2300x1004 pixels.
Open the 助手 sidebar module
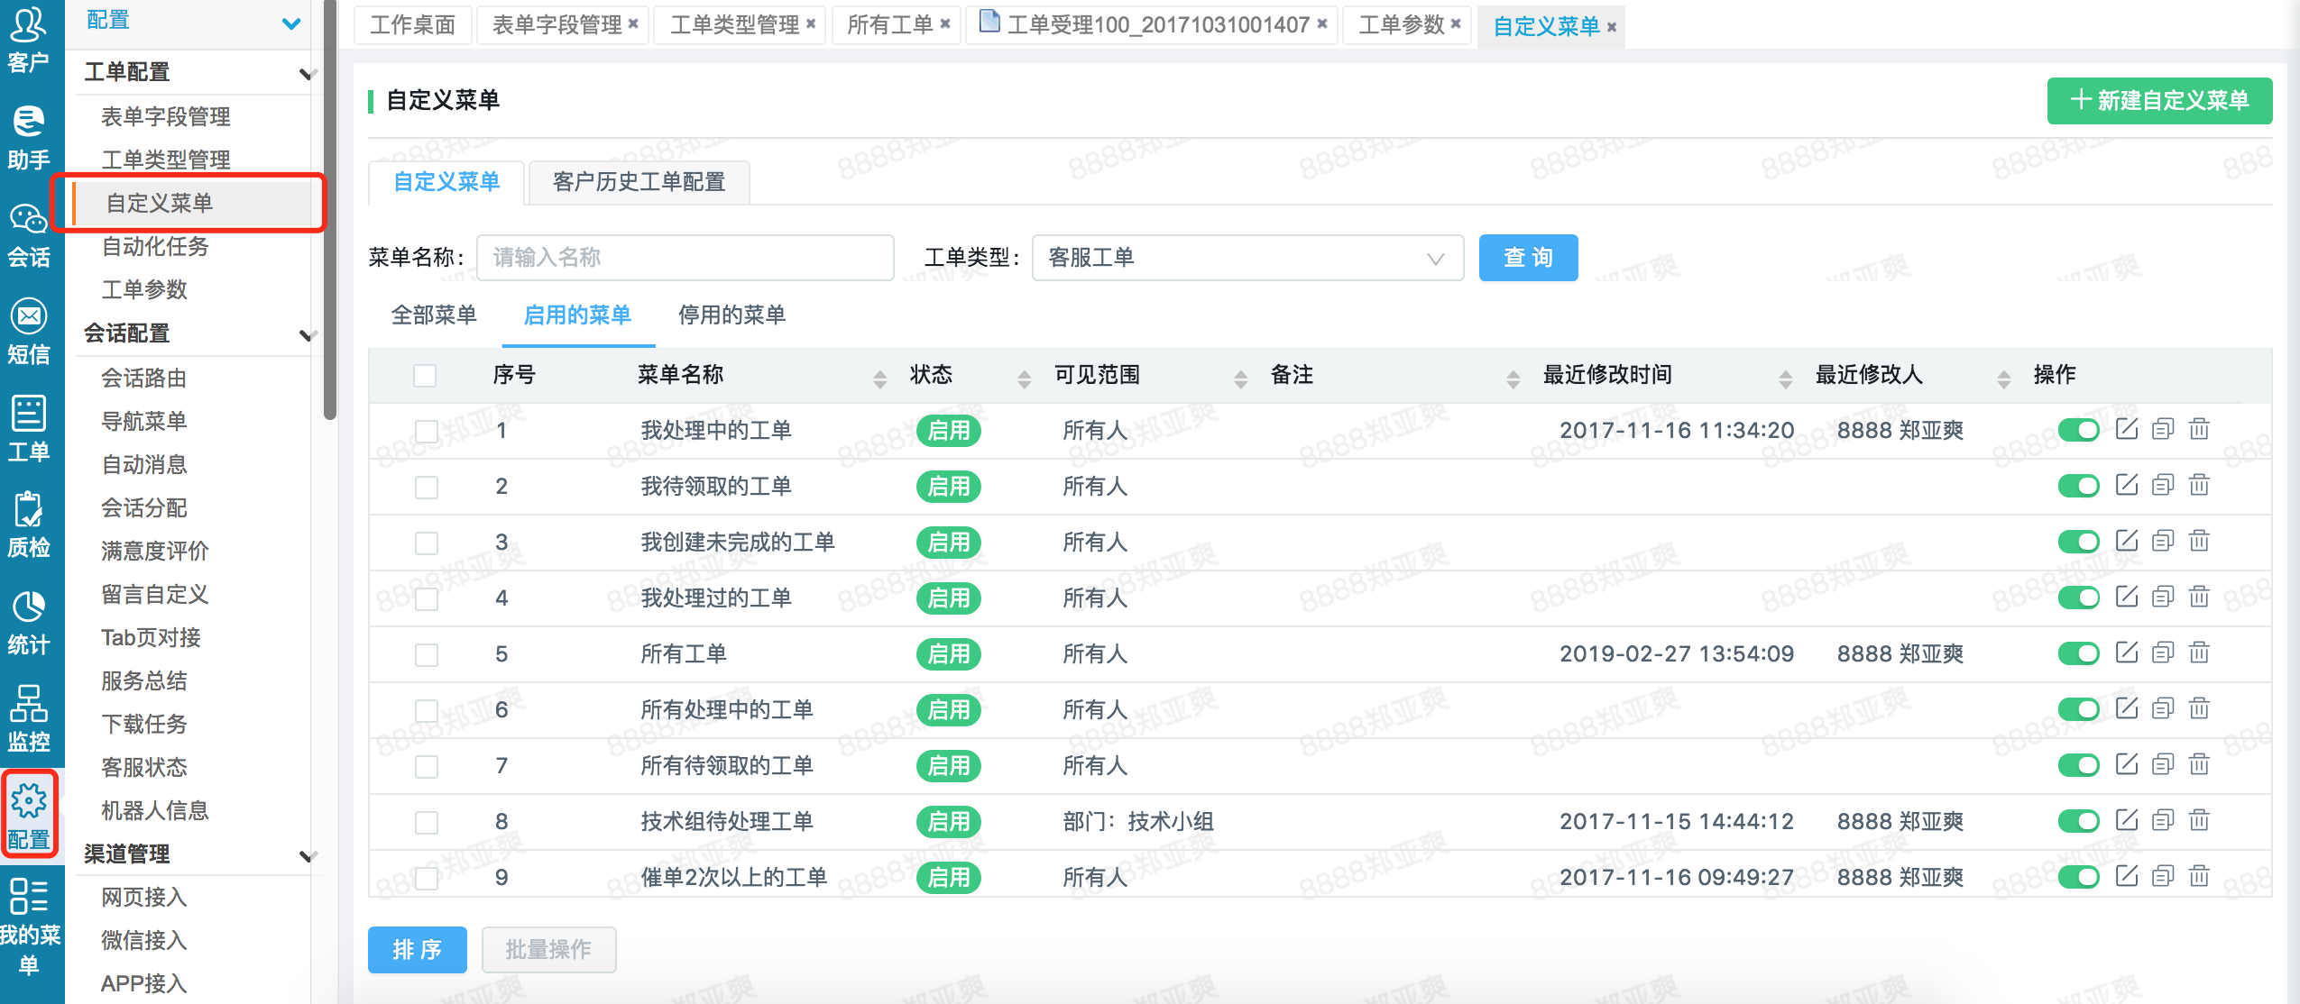click(28, 138)
